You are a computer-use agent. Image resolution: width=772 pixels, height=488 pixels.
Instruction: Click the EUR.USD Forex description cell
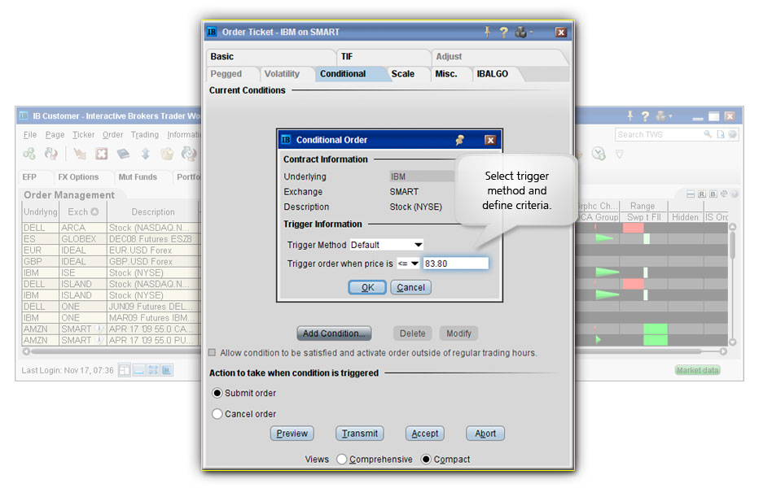(x=152, y=251)
